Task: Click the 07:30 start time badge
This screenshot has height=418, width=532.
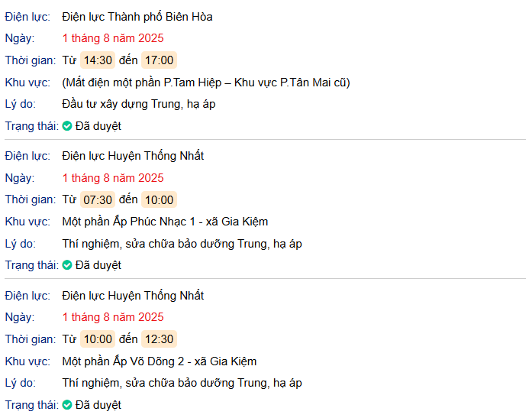Action: [x=98, y=199]
